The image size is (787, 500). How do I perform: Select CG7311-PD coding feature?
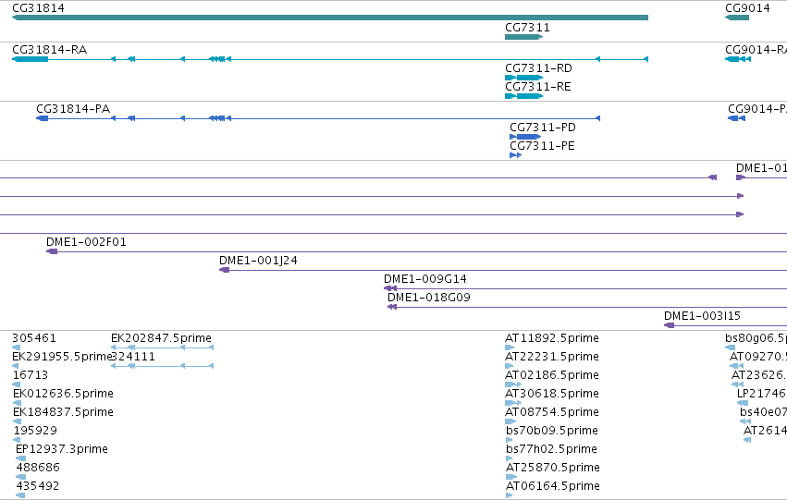(525, 137)
